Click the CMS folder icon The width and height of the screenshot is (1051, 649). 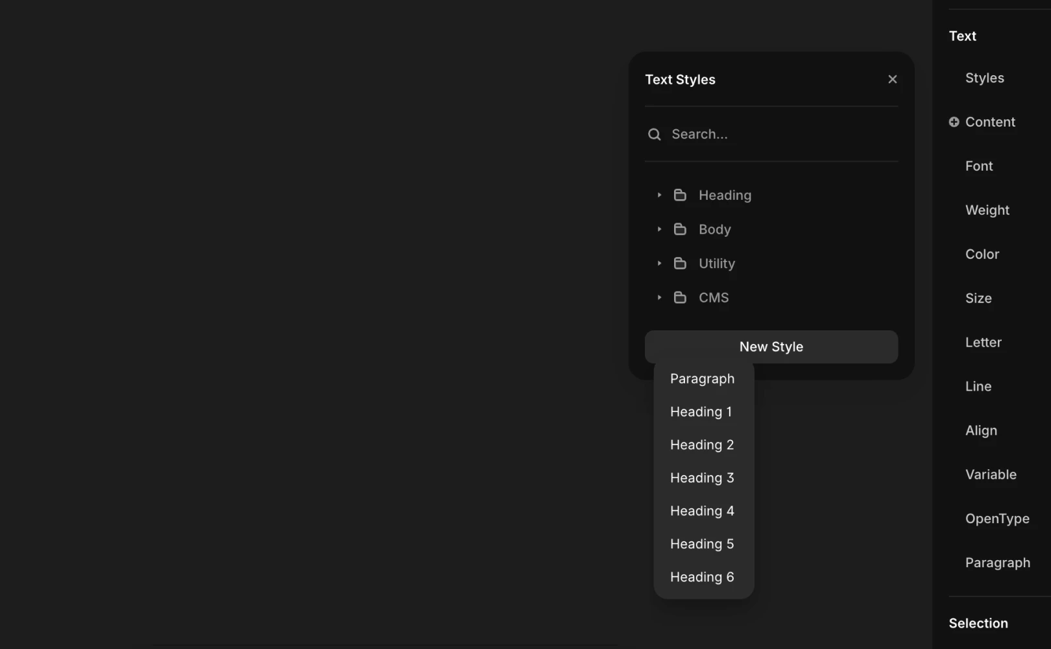680,297
